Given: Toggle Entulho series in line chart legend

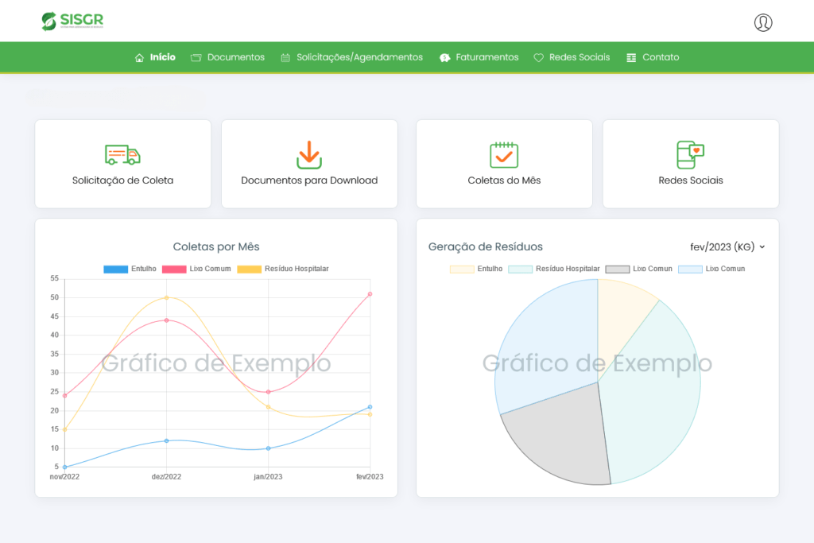Looking at the screenshot, I should pos(130,269).
